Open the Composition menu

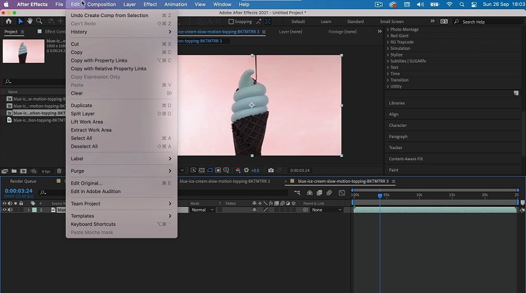101,4
